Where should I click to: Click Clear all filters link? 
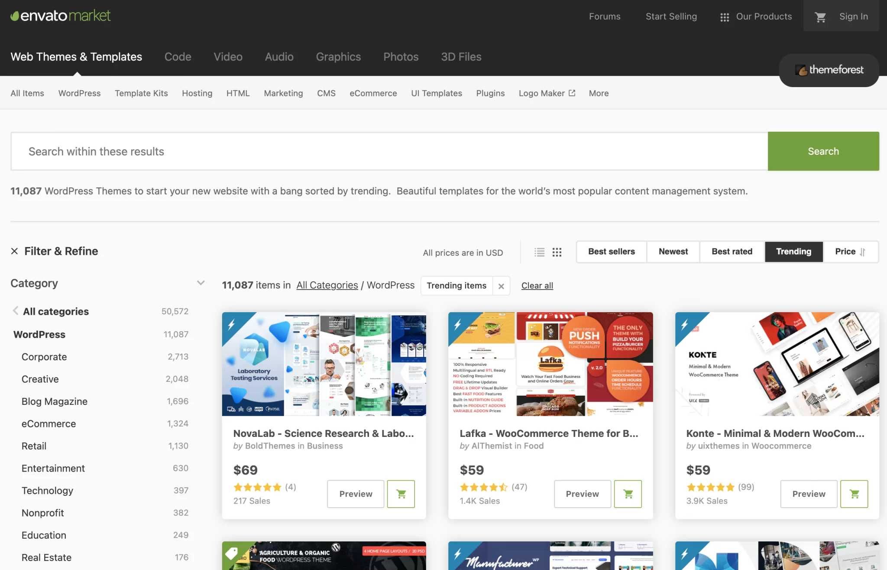point(537,286)
